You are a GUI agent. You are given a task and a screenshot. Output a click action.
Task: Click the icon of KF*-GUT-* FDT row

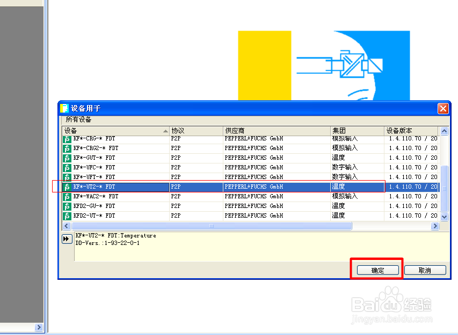(67, 158)
